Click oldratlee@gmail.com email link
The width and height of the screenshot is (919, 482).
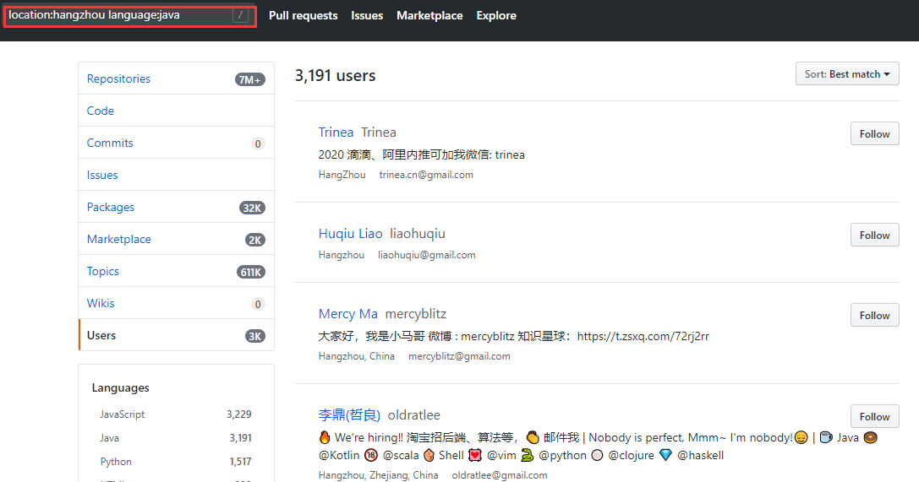click(x=500, y=475)
